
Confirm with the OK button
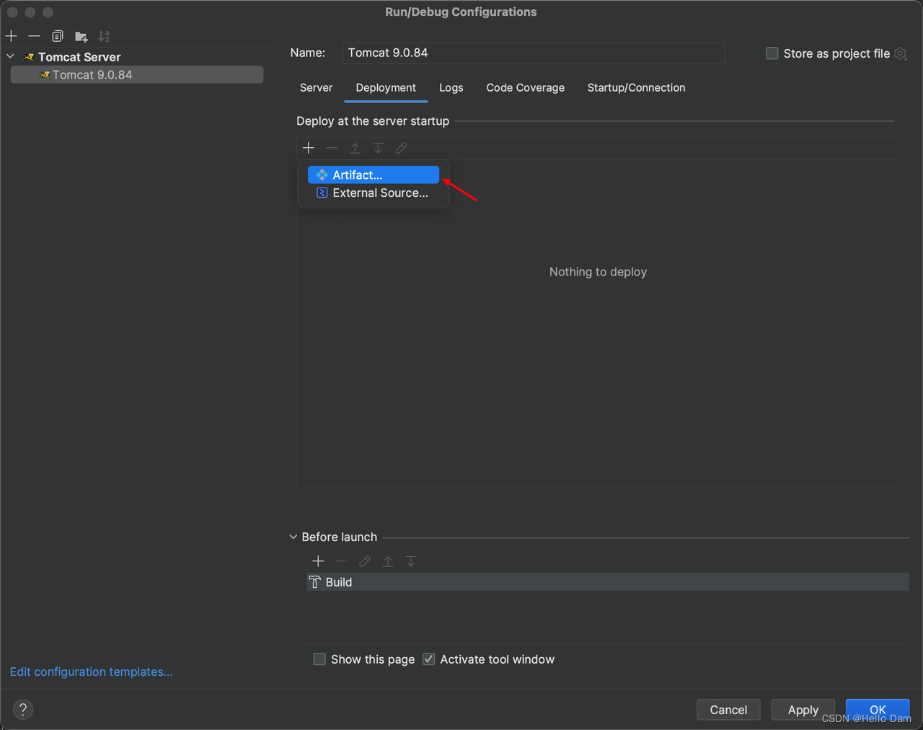coord(878,710)
